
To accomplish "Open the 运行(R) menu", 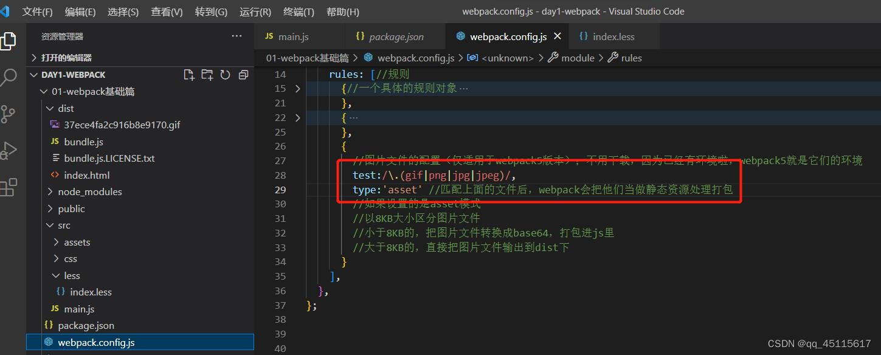I will point(255,12).
